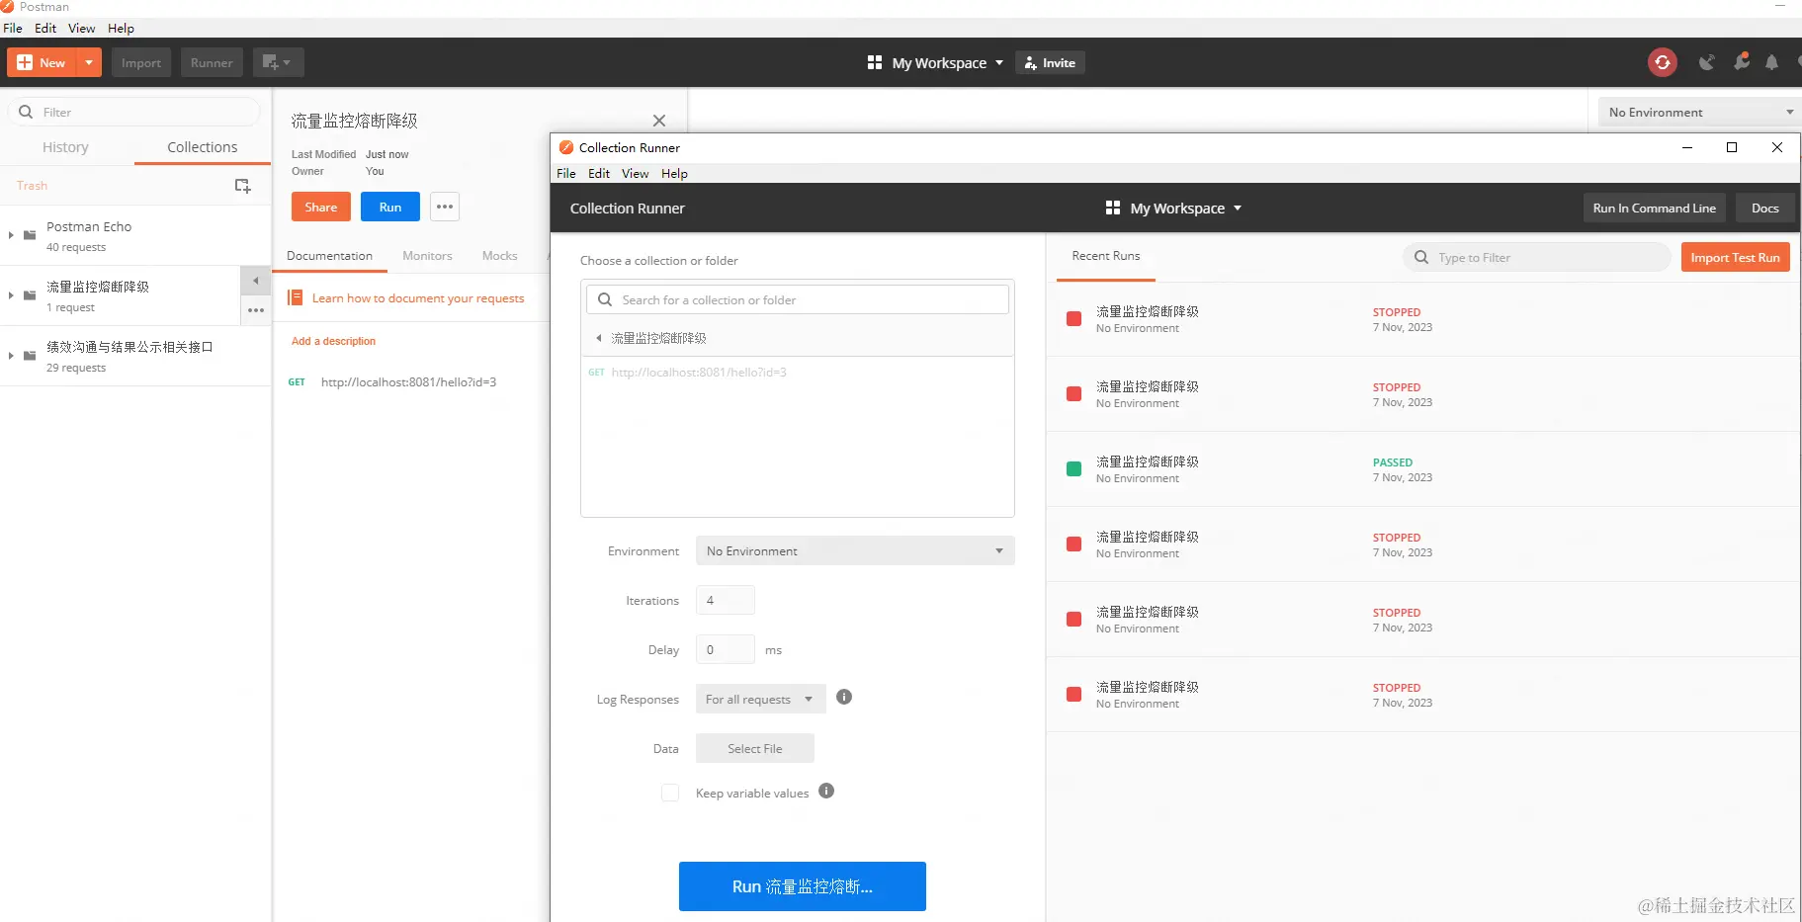Click the Log Responses info icon
Screen dimensions: 1802x922
[x=844, y=697]
